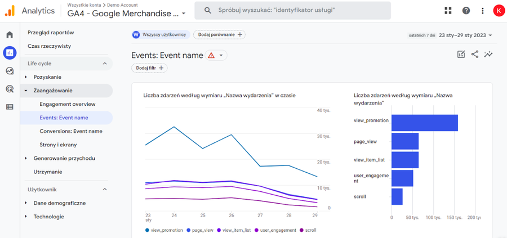Viewport: 507px width, 238px height.
Task: Toggle page_view series in chart legend
Action: [201, 230]
